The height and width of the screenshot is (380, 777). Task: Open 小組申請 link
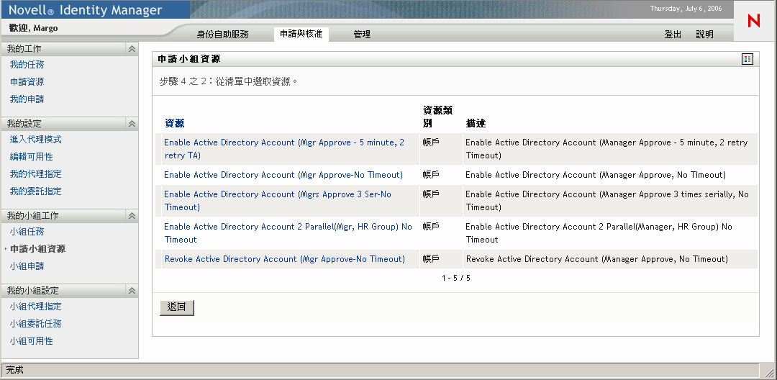[27, 266]
